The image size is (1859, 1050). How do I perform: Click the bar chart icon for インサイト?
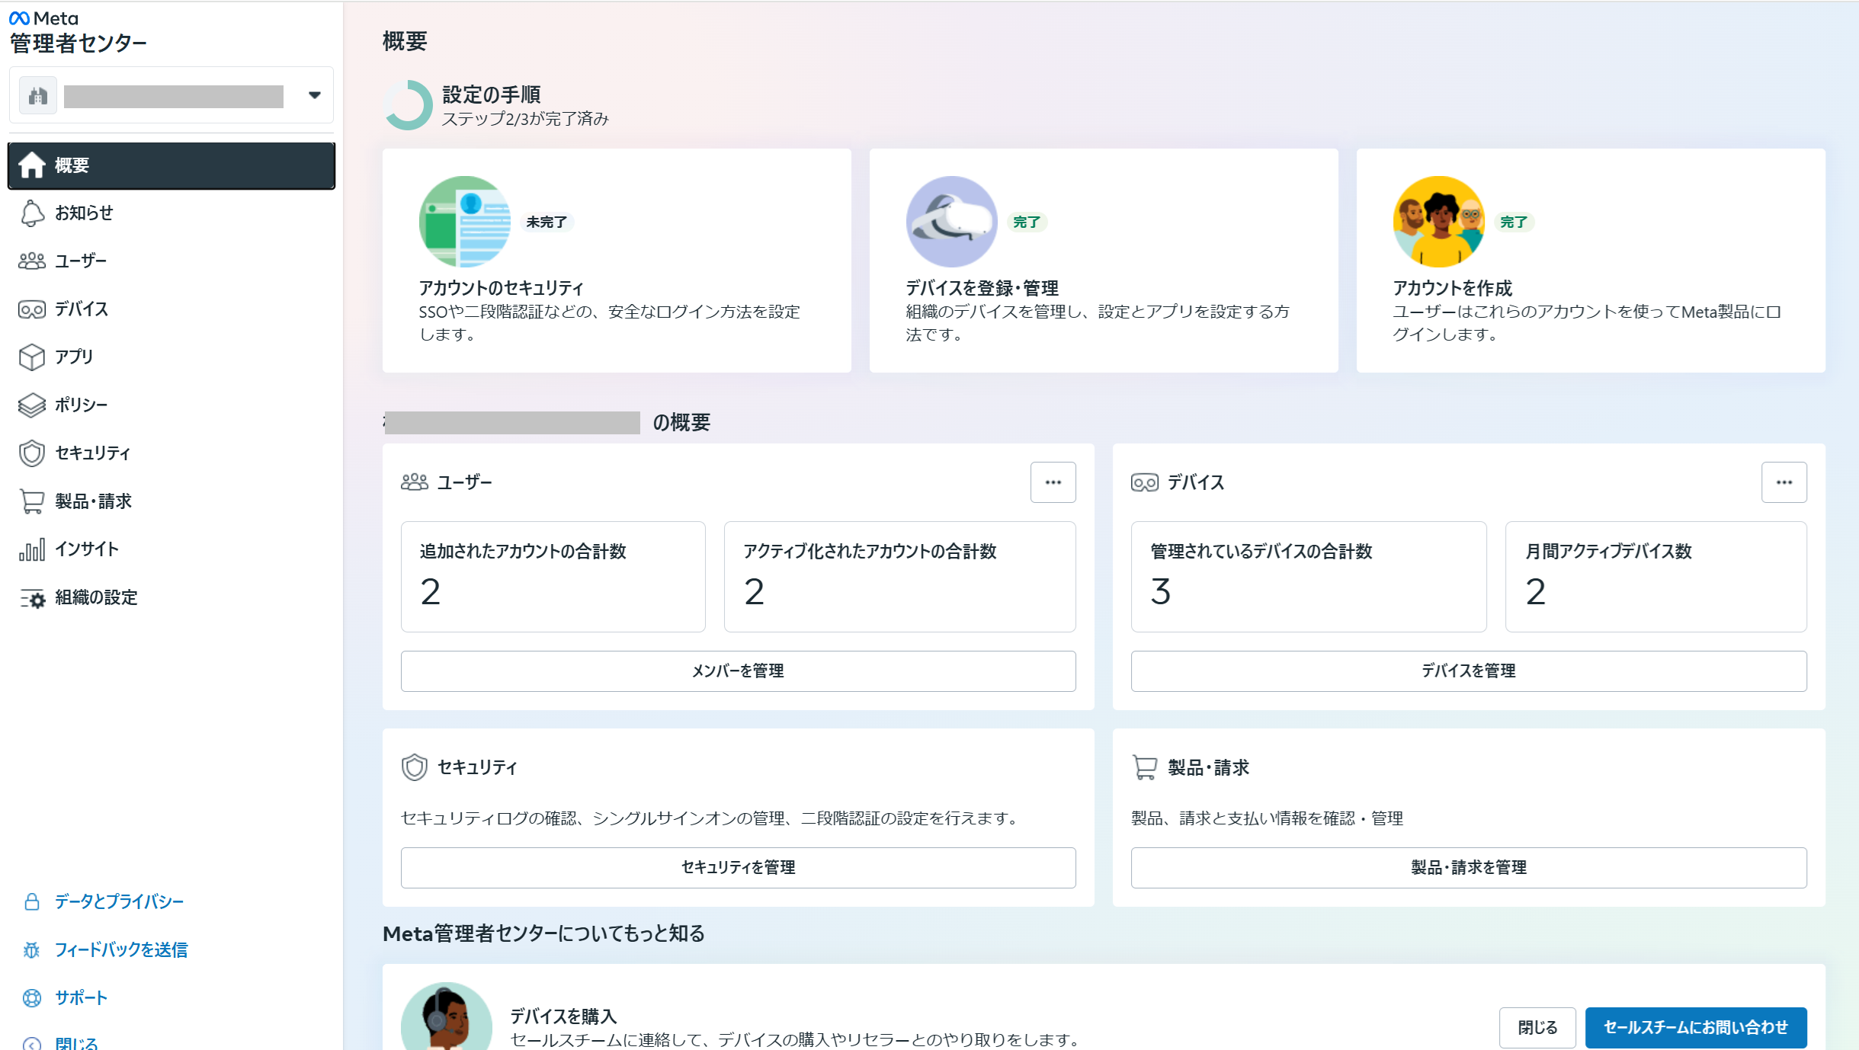(32, 549)
